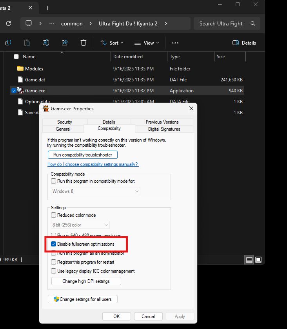Switch to details list view in status bar
This screenshot has height=329, width=287.
point(249,260)
